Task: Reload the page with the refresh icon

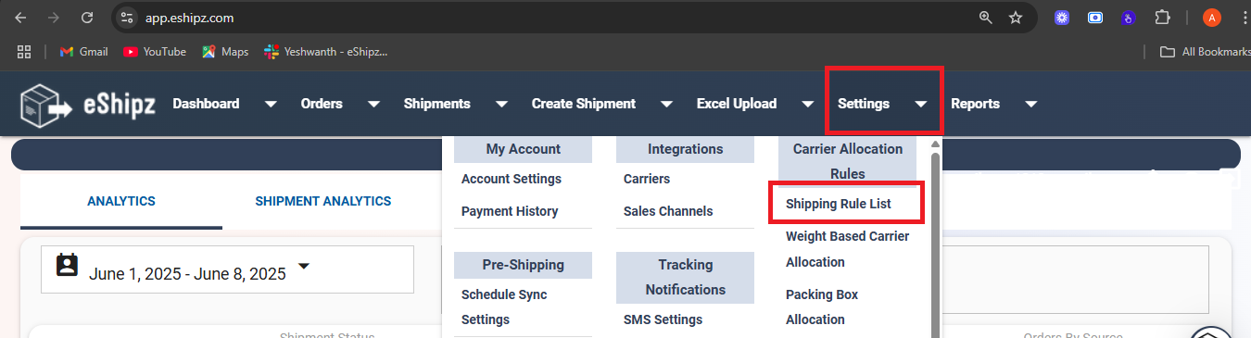Action: [x=87, y=18]
